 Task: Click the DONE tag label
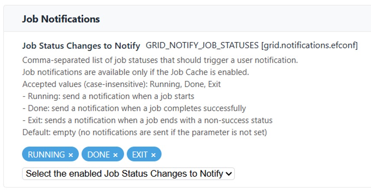coord(98,154)
